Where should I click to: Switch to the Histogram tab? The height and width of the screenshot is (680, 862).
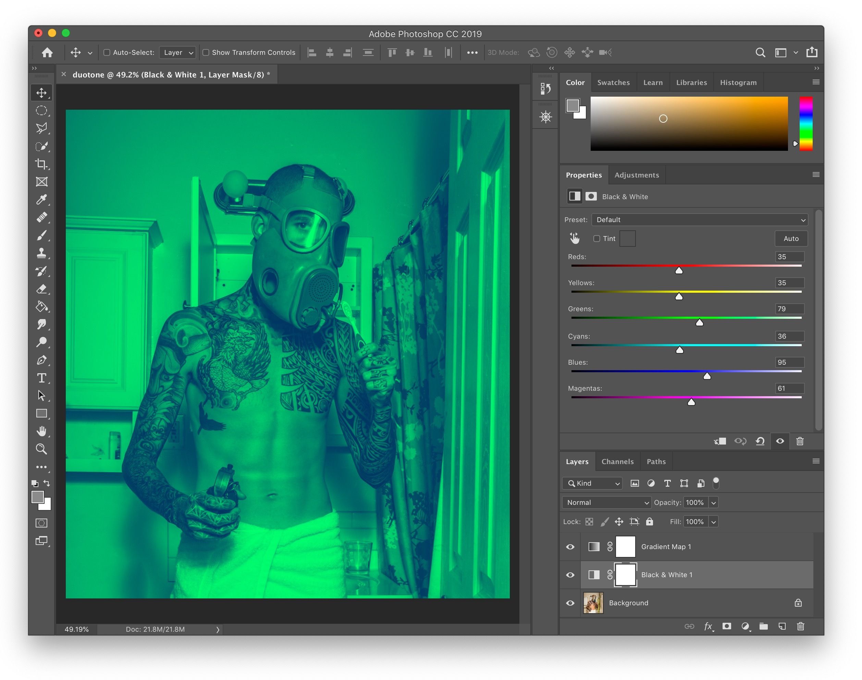click(738, 83)
